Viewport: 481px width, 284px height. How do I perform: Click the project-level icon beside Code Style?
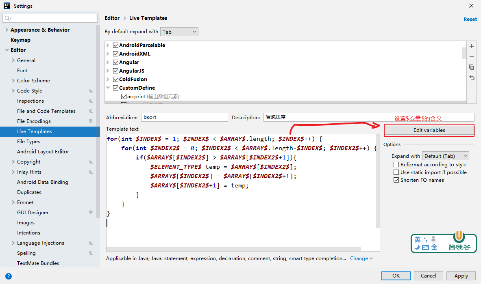[91, 91]
